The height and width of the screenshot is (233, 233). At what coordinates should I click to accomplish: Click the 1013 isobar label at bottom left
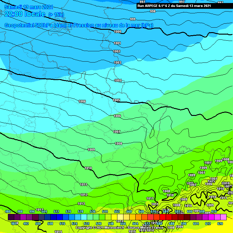click(81, 204)
